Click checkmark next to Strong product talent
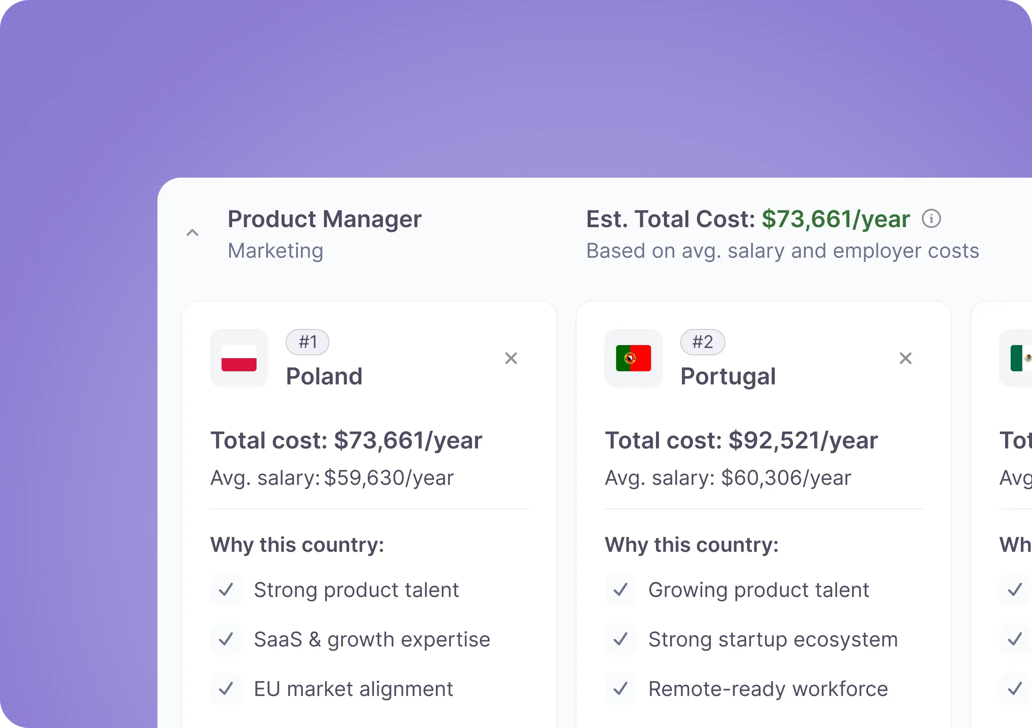 (x=226, y=590)
